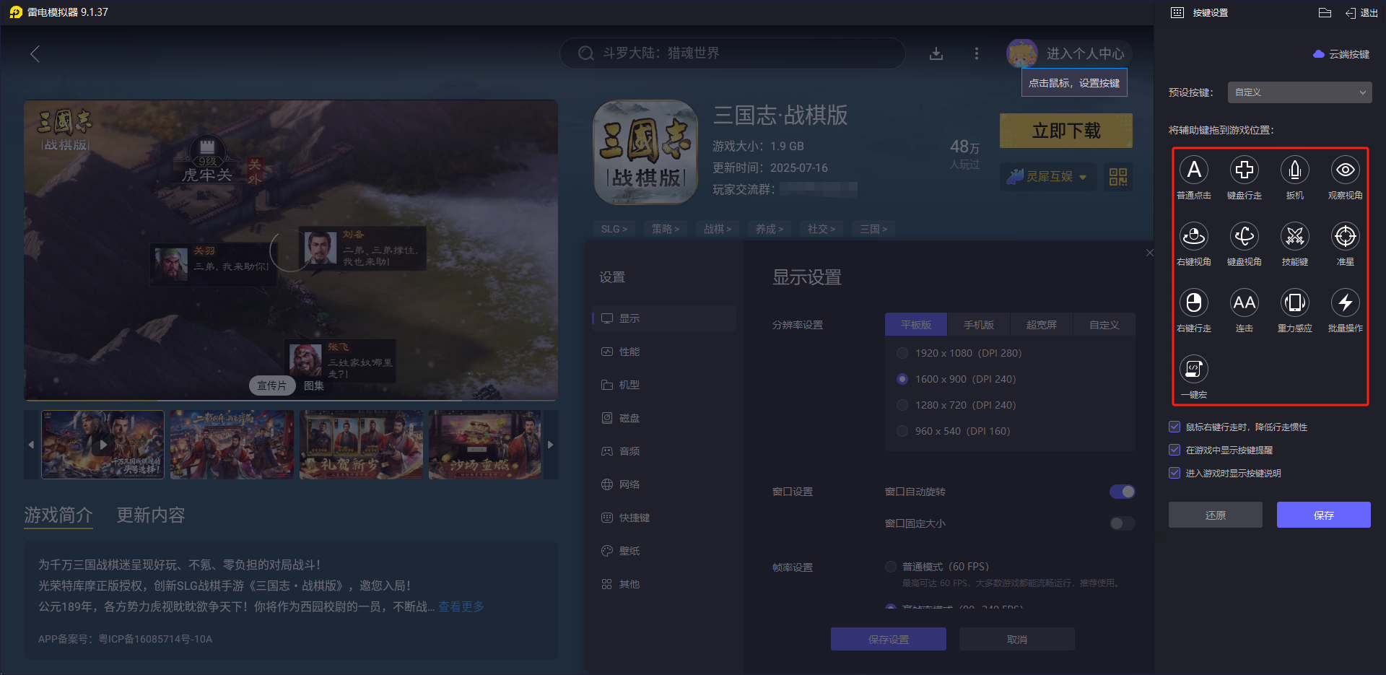This screenshot has height=675, width=1386.
Task: Select 1920 x 1080 (DPI 280) resolution
Action: pos(902,353)
